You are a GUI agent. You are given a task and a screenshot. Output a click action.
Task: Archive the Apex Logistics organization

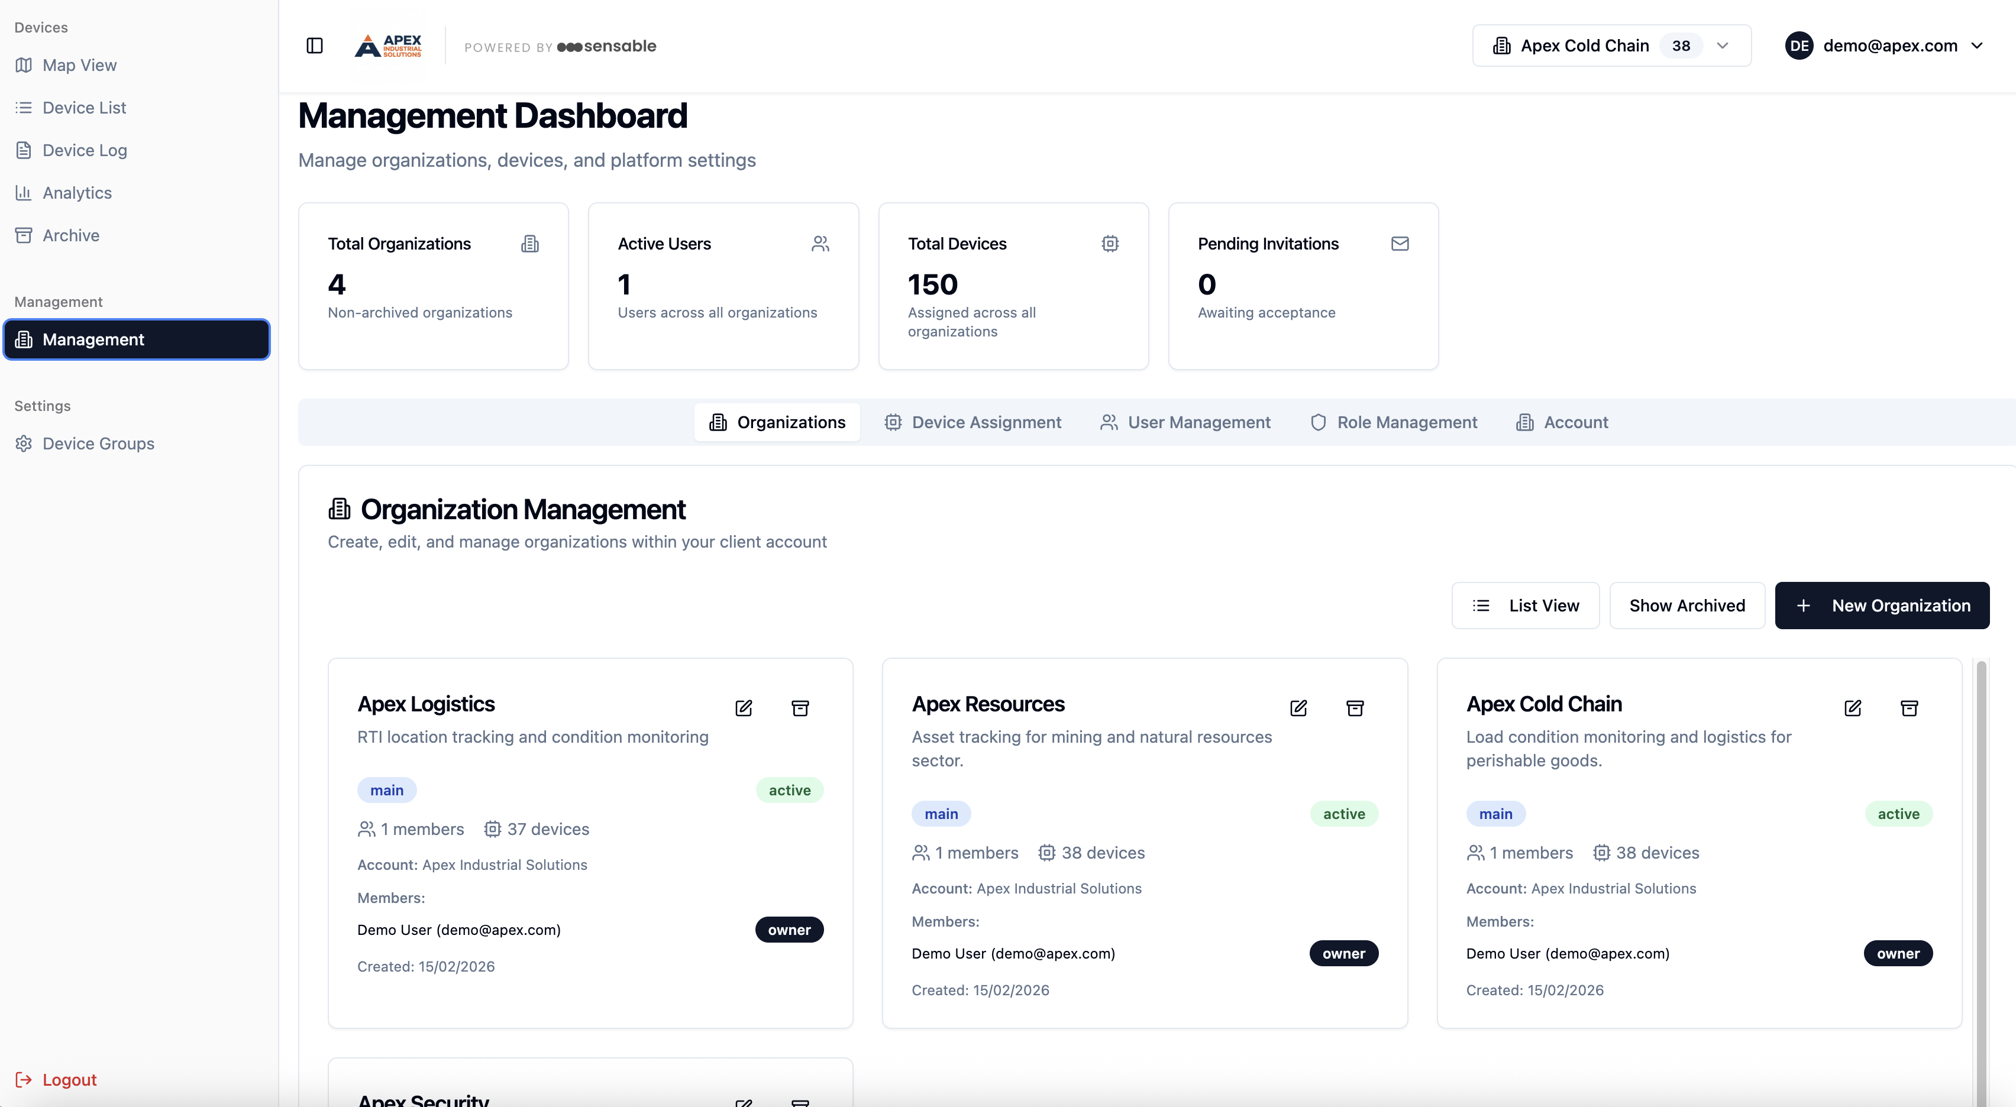(x=800, y=708)
